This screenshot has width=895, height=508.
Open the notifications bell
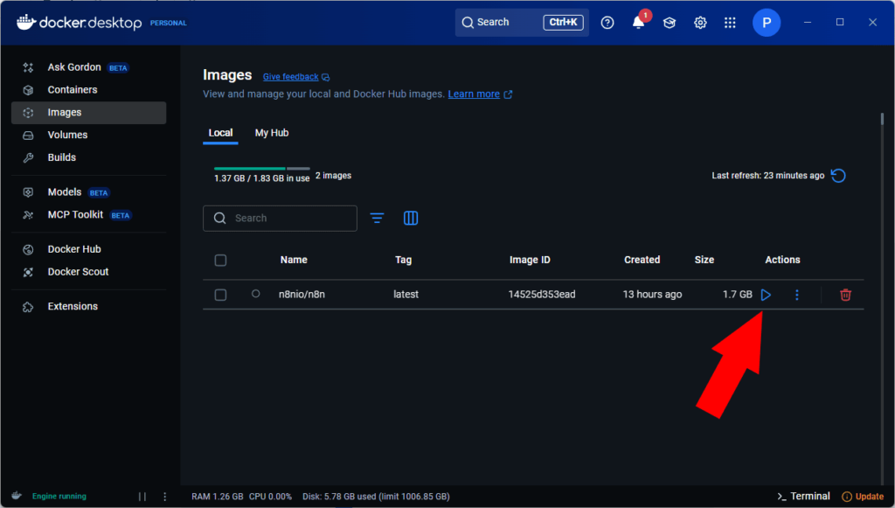(639, 22)
